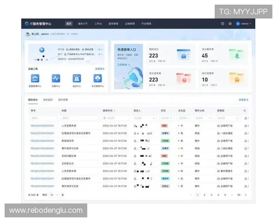Jump to last page 20
This screenshot has width=277, height=222.
[239, 195]
